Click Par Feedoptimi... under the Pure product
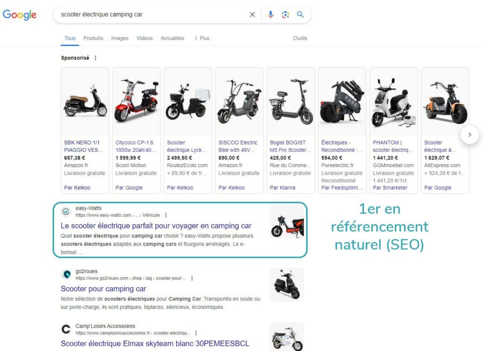 coord(342,187)
